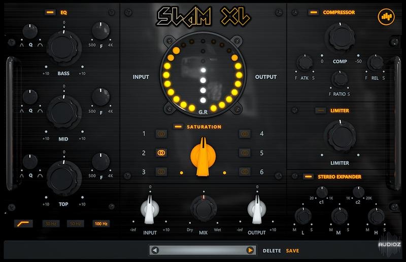
Task: Toggle the Compressor section power switch
Action: click(x=313, y=12)
